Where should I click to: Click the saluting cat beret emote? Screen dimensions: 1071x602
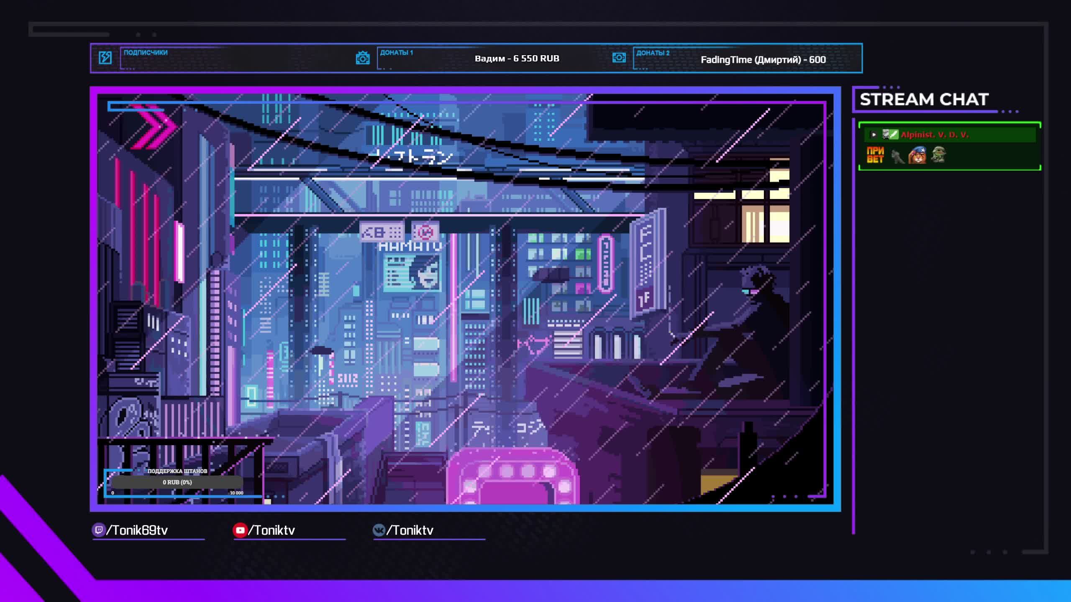coord(917,155)
